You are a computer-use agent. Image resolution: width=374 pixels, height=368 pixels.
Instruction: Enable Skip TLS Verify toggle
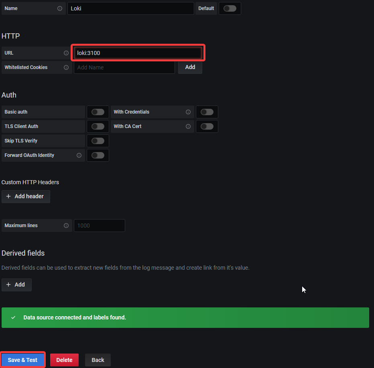click(98, 141)
